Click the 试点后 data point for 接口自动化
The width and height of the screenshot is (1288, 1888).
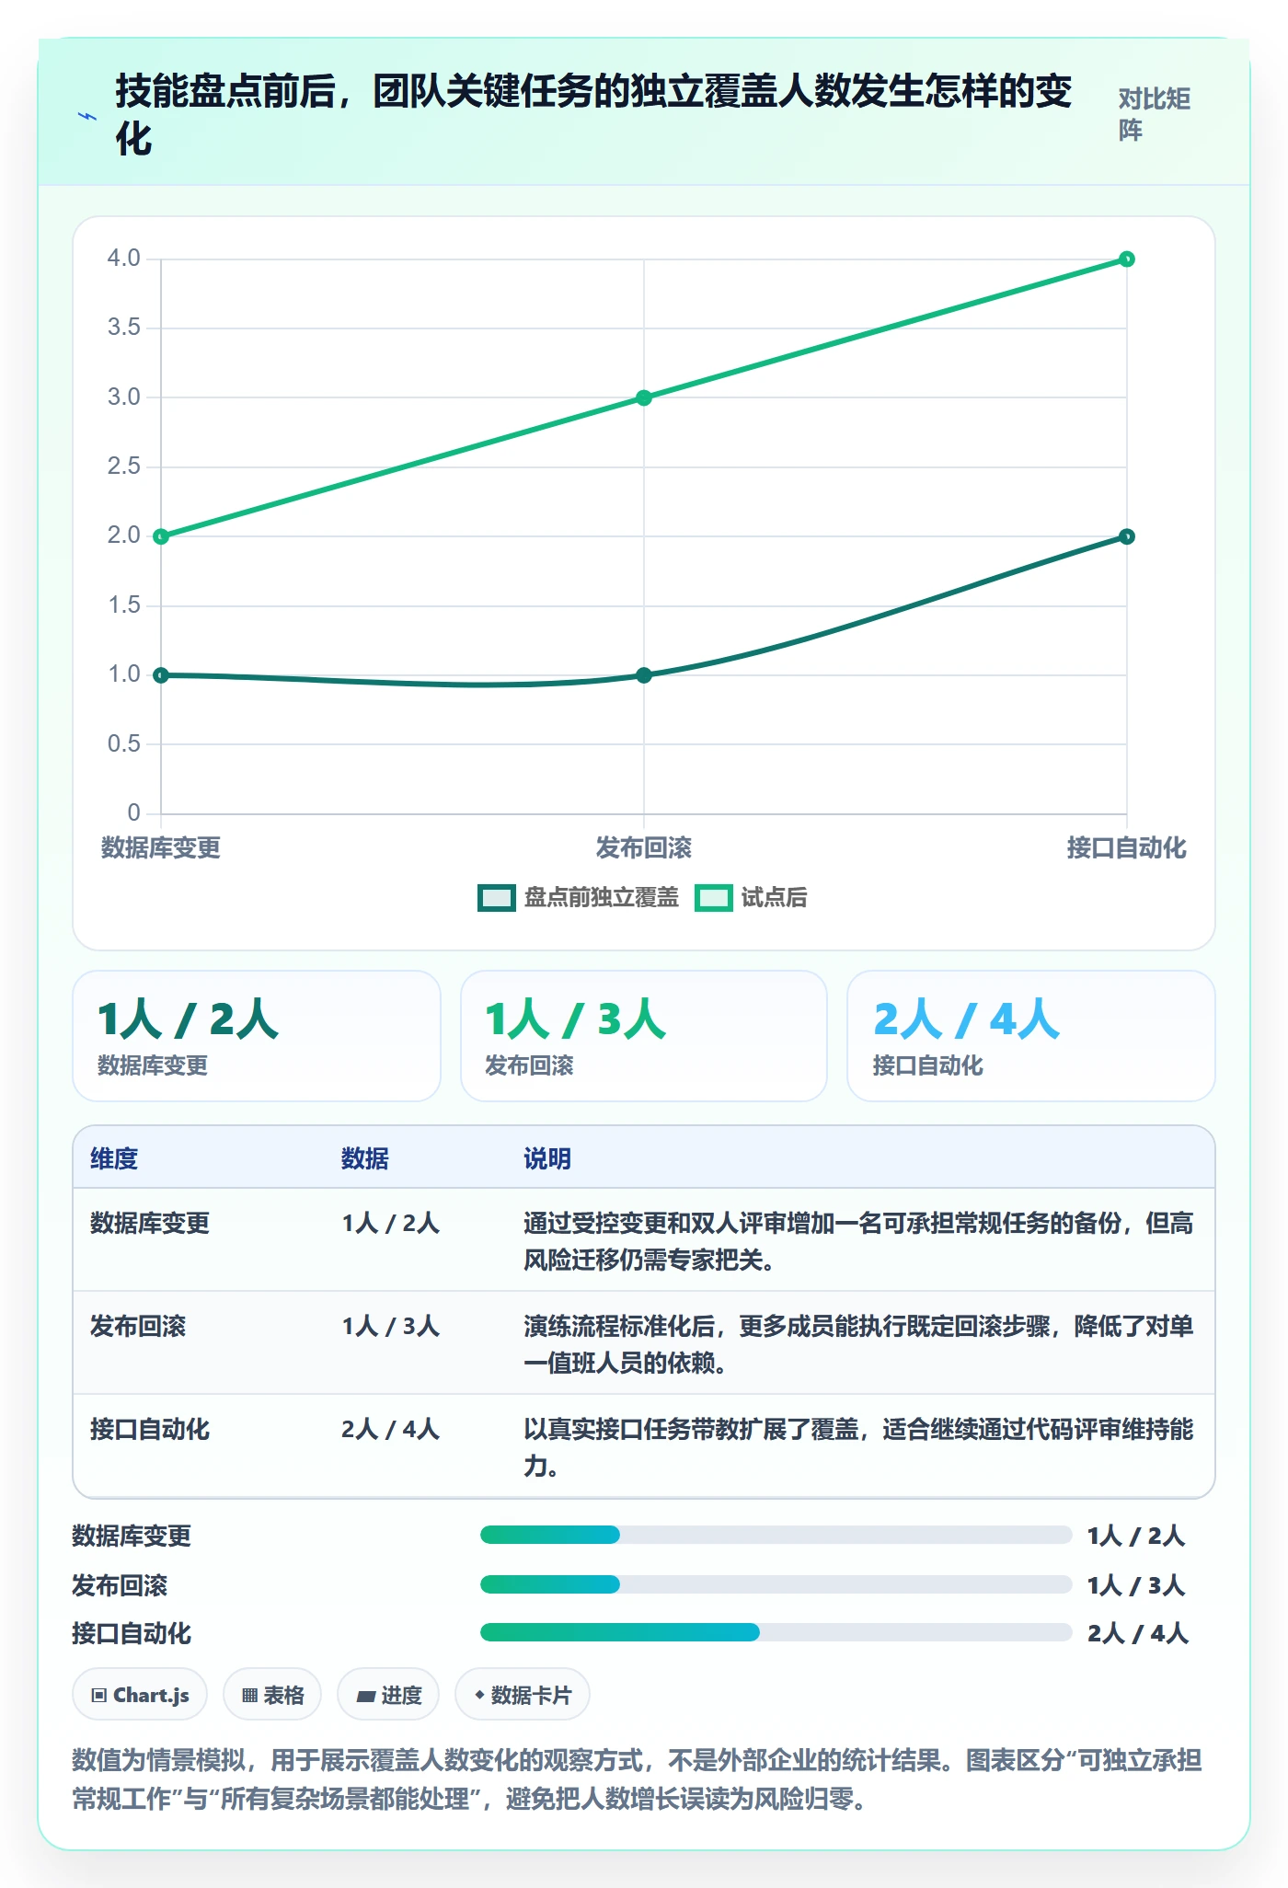tap(1127, 259)
